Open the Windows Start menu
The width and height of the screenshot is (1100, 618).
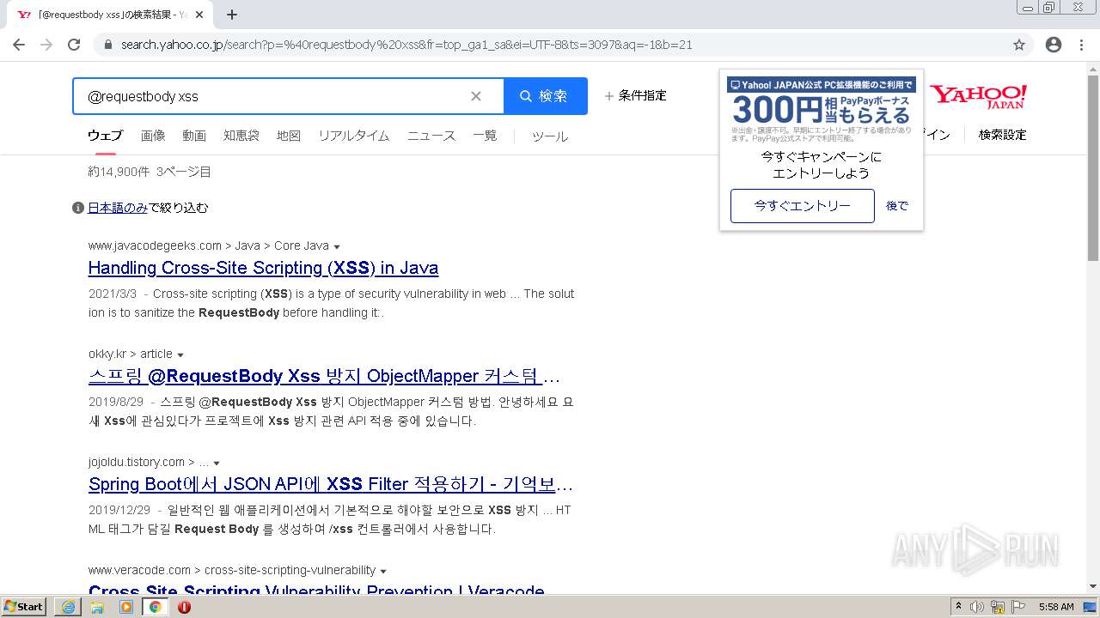coord(23,606)
